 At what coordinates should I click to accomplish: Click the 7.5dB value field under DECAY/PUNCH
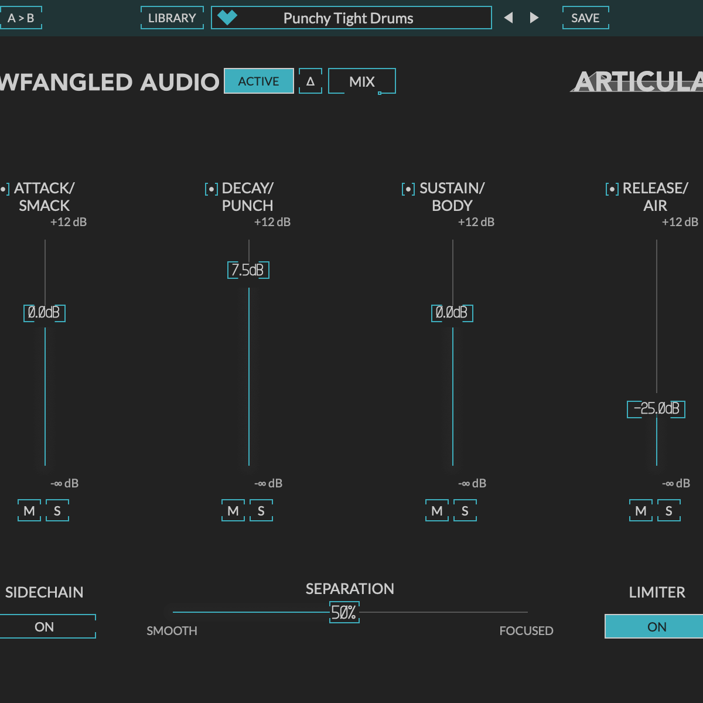click(248, 269)
